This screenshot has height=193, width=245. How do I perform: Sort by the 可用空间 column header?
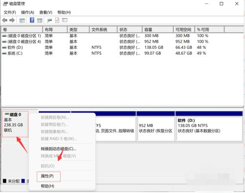184,30
